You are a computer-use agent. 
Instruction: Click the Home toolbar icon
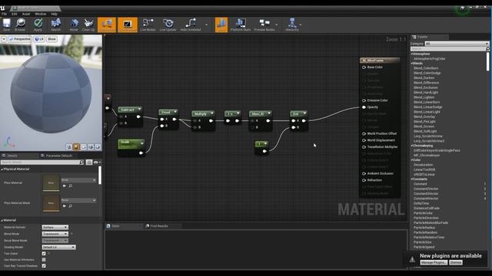click(x=74, y=25)
